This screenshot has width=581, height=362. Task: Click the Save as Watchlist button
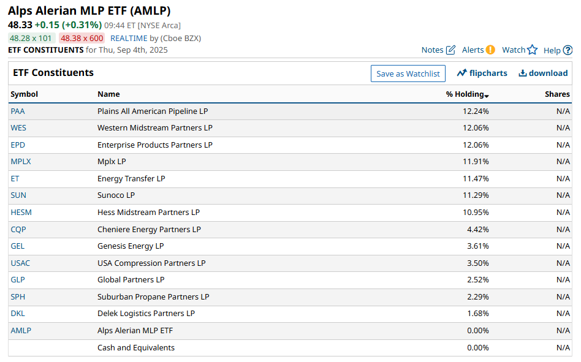(x=408, y=74)
